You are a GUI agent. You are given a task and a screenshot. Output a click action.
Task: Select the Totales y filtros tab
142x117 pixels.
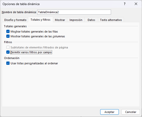coord(41,20)
